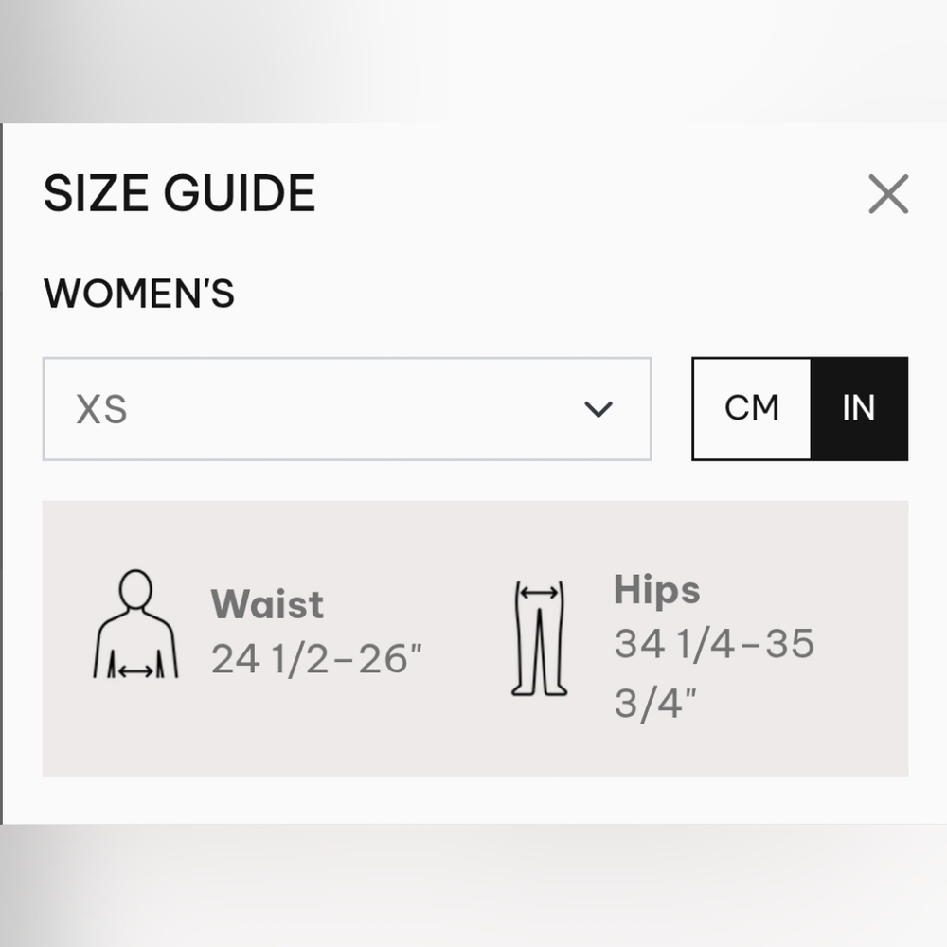Select the Hips label text
The image size is (947, 947).
click(657, 589)
